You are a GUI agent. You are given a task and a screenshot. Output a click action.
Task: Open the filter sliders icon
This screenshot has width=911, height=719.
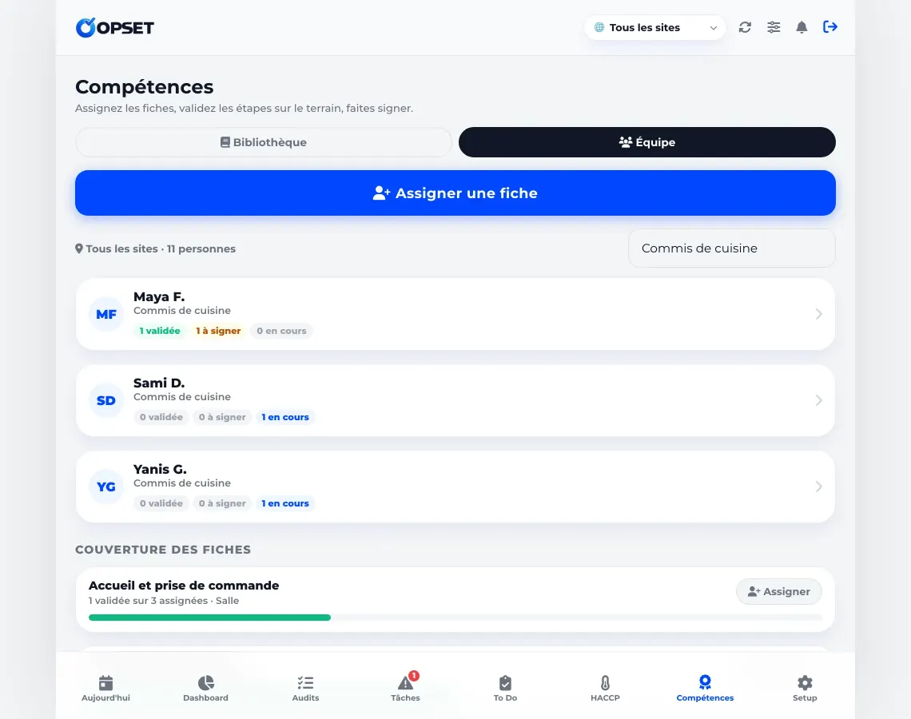point(774,27)
